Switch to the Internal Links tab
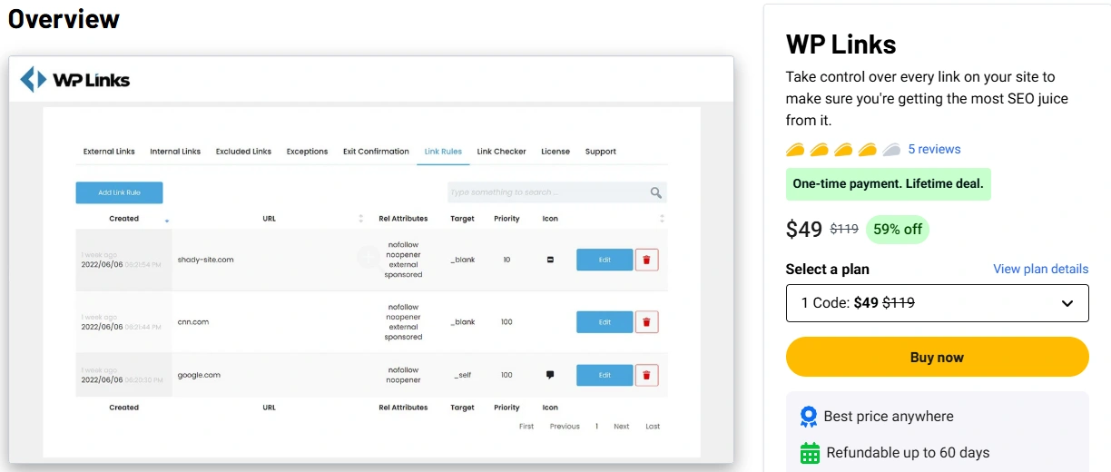This screenshot has width=1111, height=472. (x=175, y=152)
